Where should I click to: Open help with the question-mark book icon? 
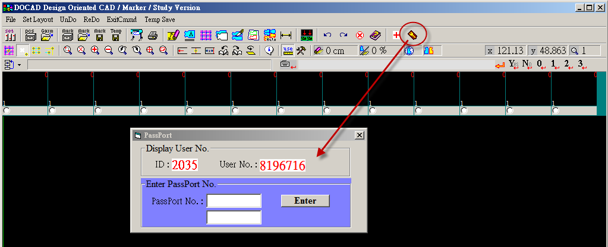[x=376, y=36]
